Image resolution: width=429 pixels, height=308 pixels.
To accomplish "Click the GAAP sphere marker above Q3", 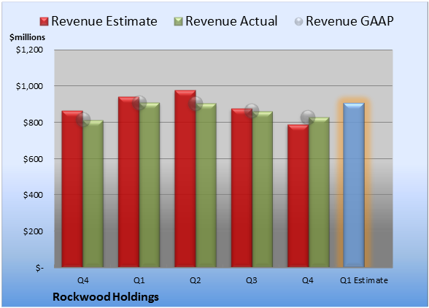I will tap(252, 111).
